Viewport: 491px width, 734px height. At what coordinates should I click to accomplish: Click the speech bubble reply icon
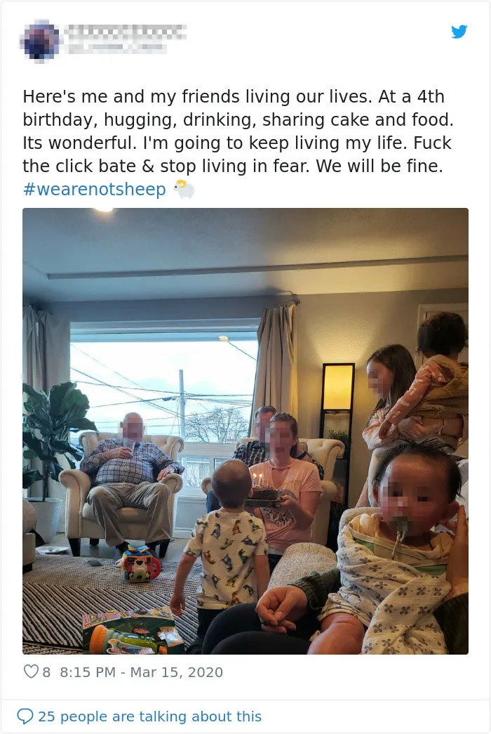[25, 716]
